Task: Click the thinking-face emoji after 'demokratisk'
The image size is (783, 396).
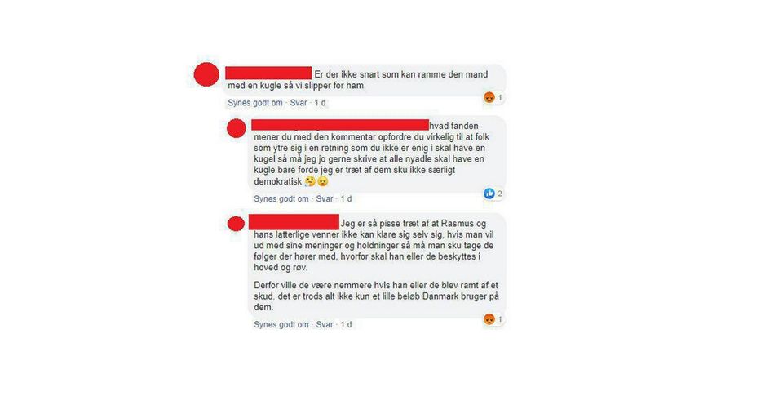Action: pos(310,181)
